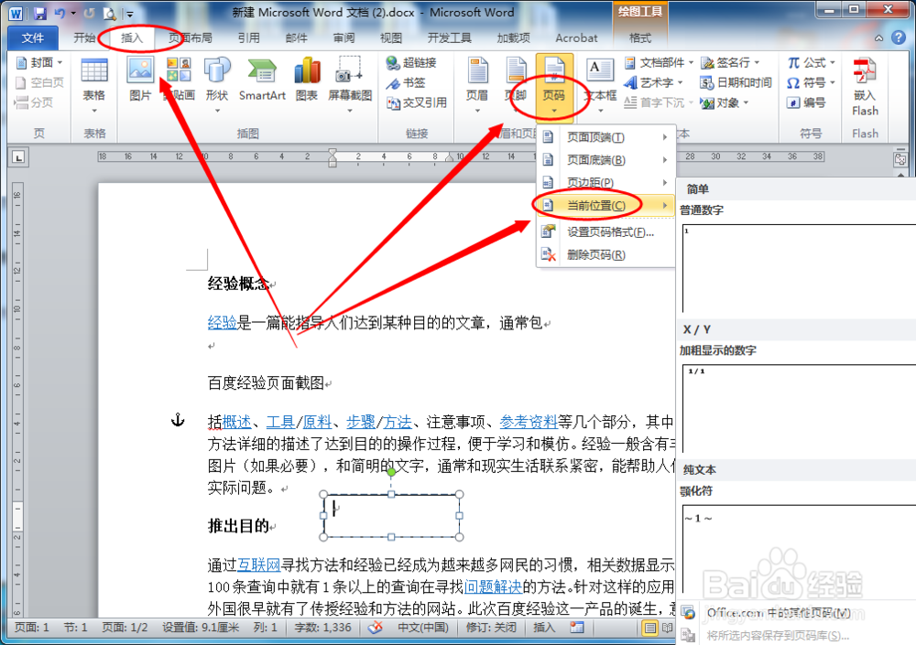The height and width of the screenshot is (645, 916).
Task: Open the Clip Art pane
Action: point(180,80)
